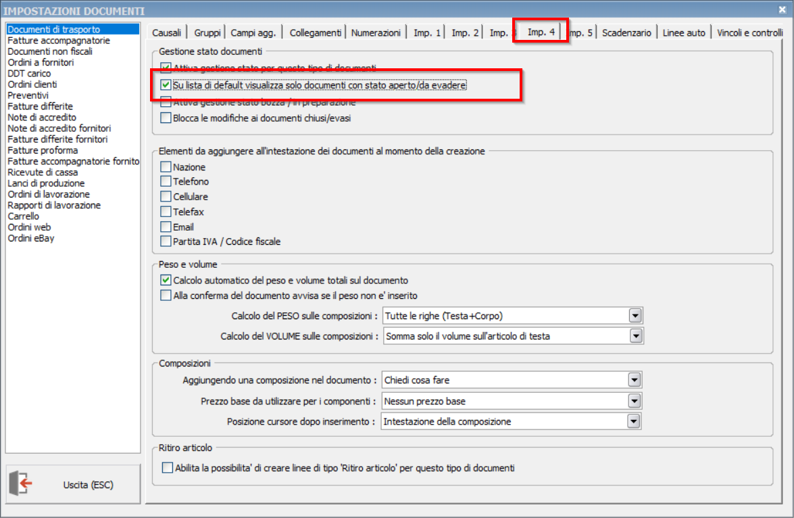Click the Uscita (ESC) button
This screenshot has width=794, height=518.
click(x=74, y=484)
